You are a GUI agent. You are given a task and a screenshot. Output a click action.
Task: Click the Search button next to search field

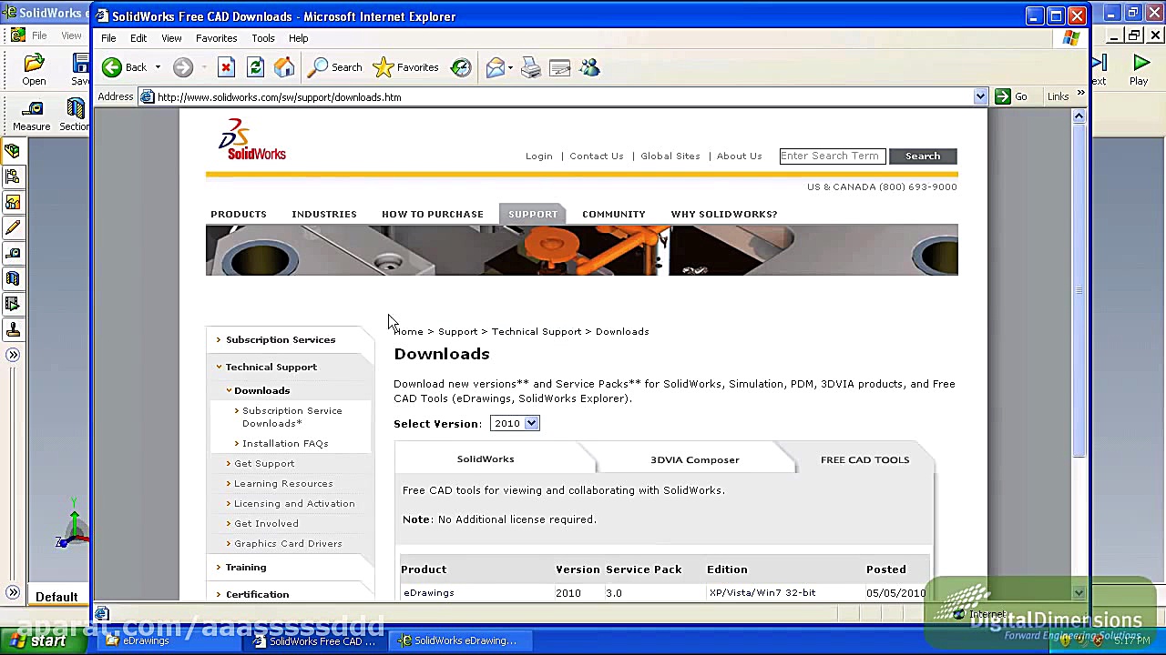922,156
